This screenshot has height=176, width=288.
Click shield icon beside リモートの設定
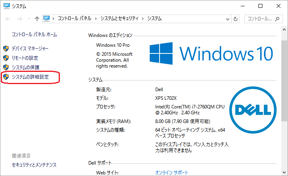click(6, 58)
